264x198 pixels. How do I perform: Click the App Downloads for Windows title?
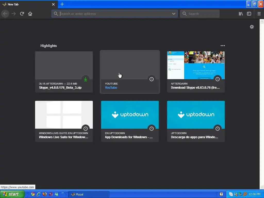click(129, 137)
